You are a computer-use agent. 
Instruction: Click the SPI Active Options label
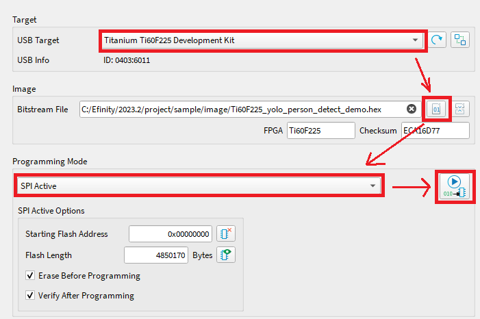pyautogui.click(x=51, y=211)
